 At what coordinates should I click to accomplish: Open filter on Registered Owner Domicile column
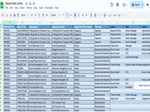coord(93,27)
